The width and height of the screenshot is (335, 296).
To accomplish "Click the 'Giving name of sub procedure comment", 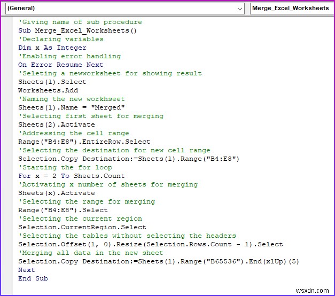I will click(x=80, y=22).
